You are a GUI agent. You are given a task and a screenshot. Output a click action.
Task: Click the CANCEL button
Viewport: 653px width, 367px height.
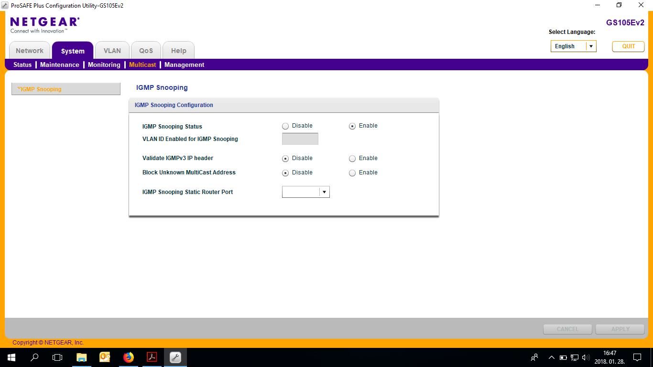(568, 329)
